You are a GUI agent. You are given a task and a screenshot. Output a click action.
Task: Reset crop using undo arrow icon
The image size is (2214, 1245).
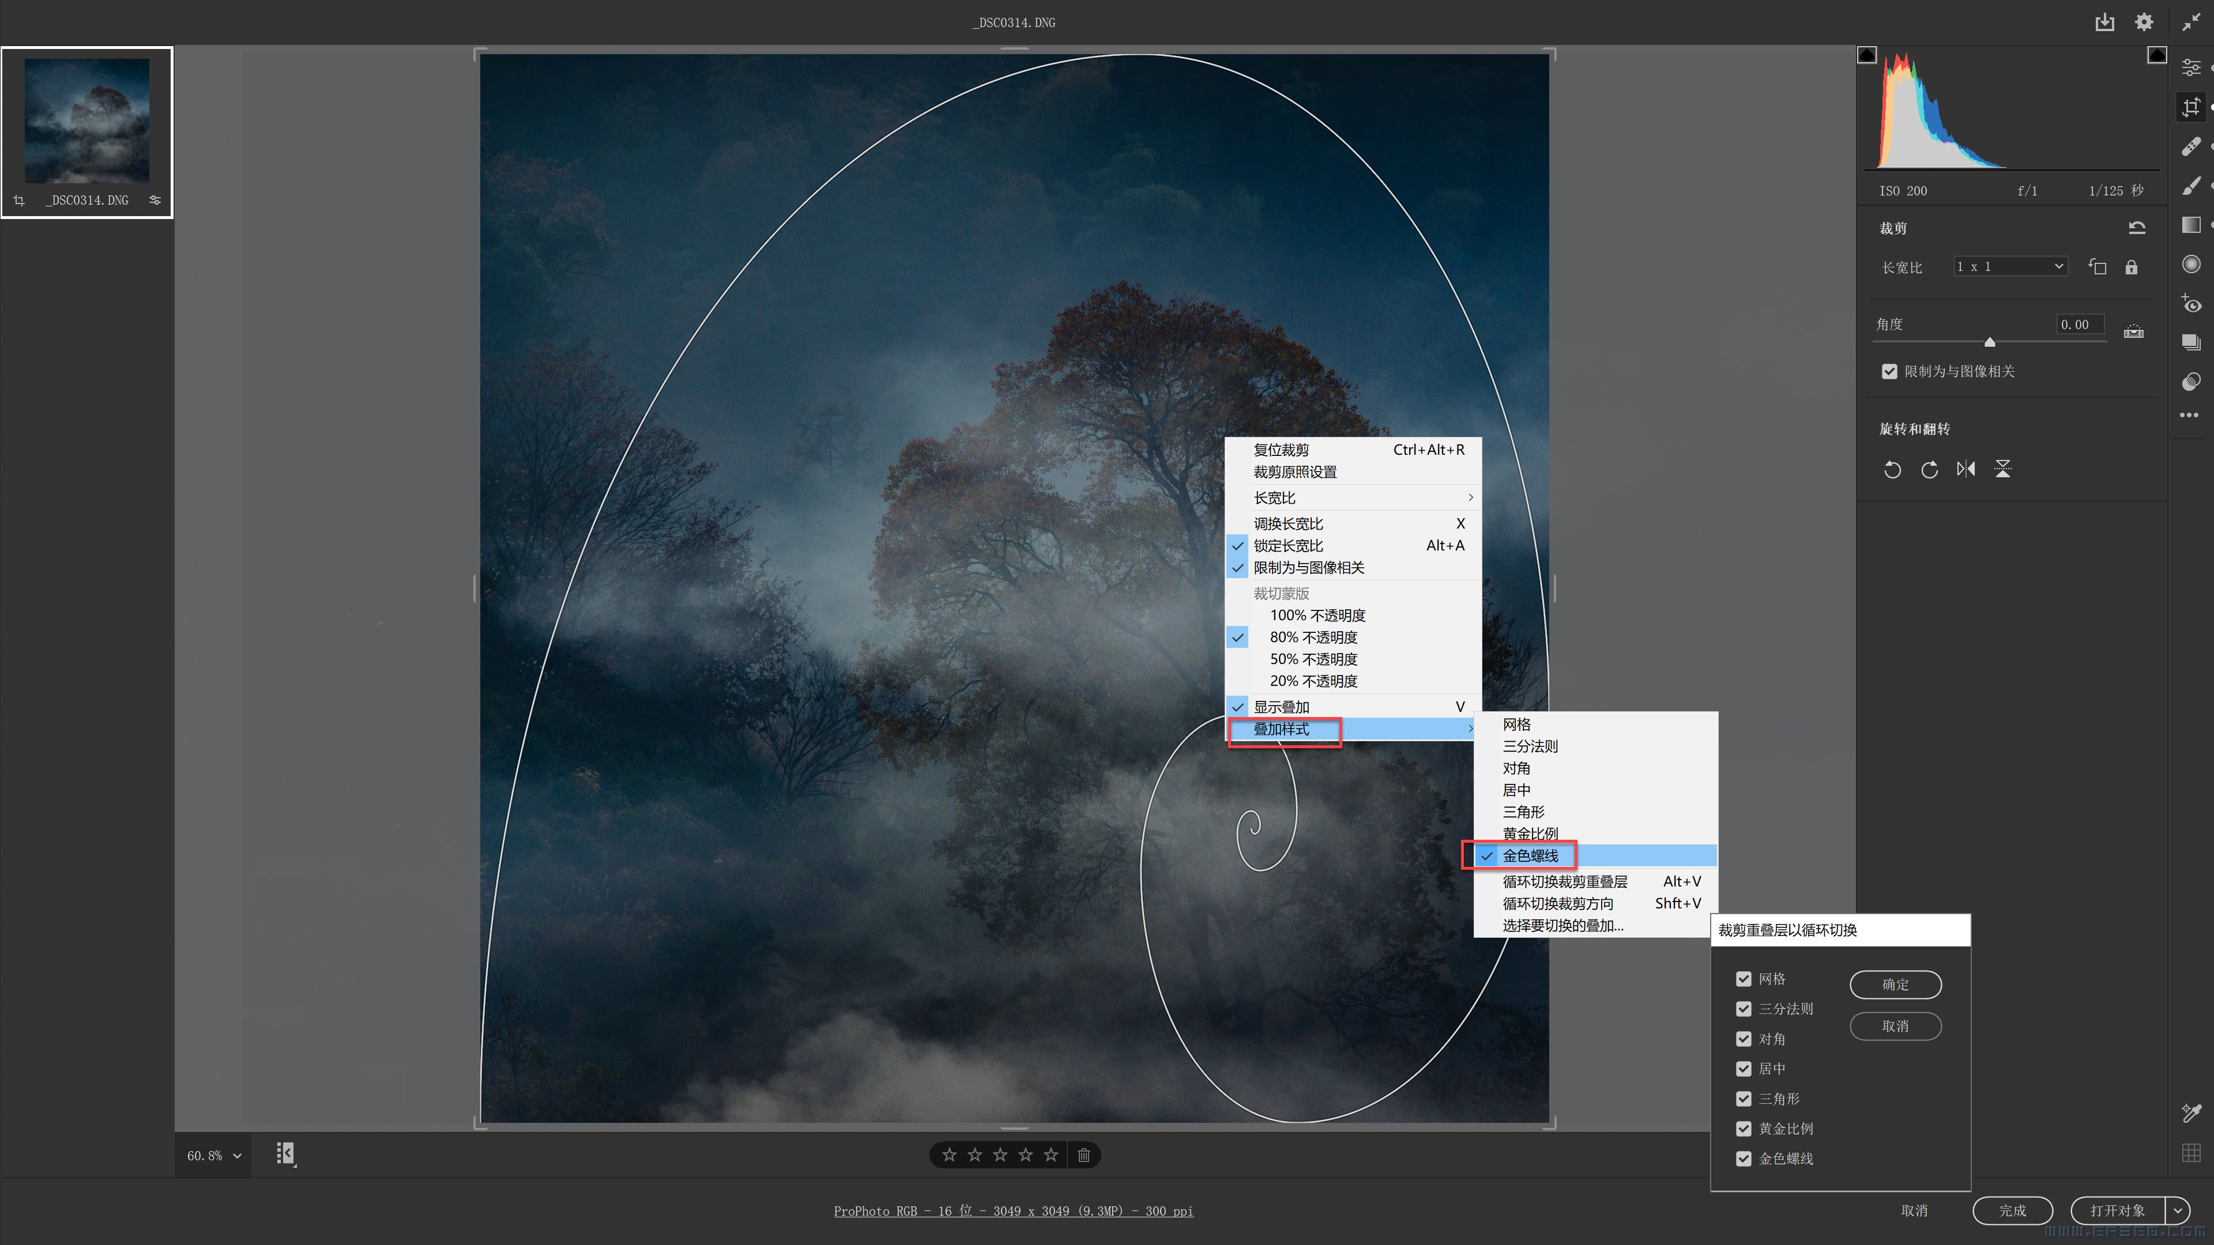2137,228
